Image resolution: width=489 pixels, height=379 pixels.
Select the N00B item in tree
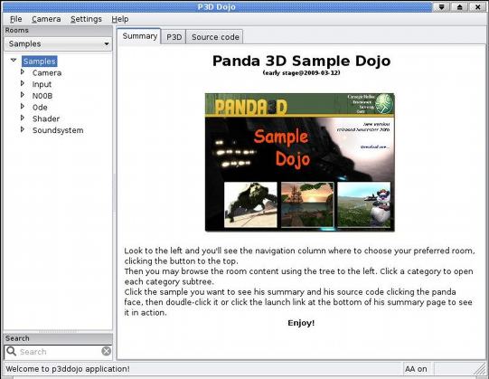(42, 96)
